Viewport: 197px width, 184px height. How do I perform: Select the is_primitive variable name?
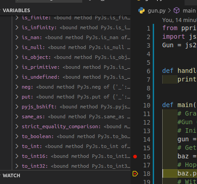click(41, 67)
